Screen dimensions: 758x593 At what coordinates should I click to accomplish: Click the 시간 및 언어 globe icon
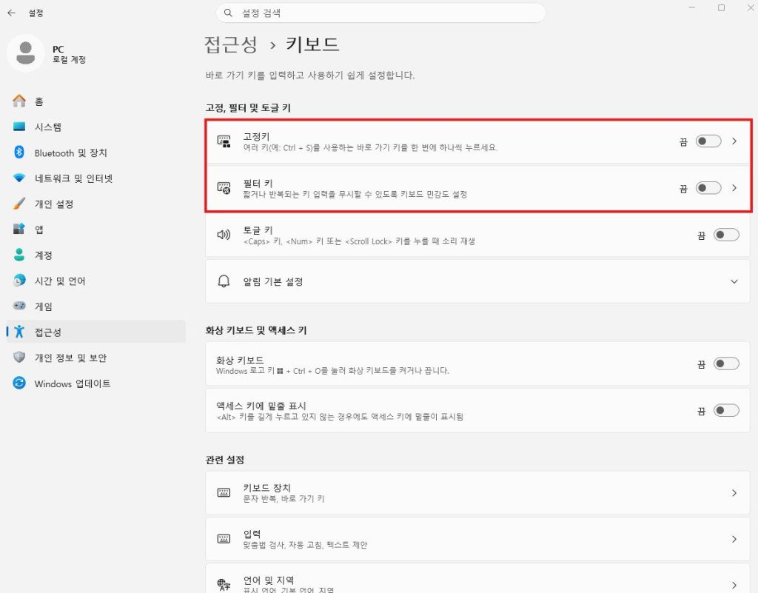pyautogui.click(x=20, y=281)
